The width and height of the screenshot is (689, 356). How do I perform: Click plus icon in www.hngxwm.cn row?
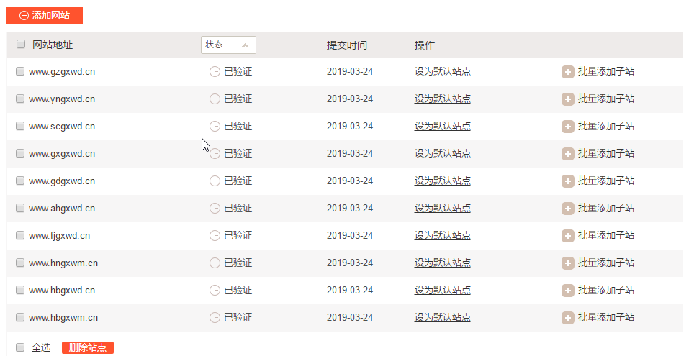(567, 263)
